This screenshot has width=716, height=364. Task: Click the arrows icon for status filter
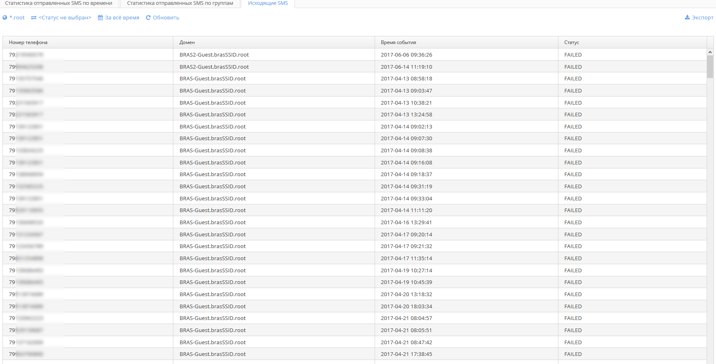(34, 18)
